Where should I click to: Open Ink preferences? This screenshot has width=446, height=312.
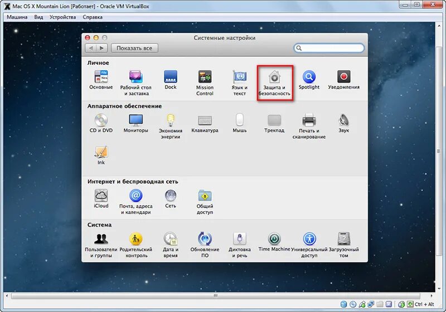pyautogui.click(x=101, y=155)
